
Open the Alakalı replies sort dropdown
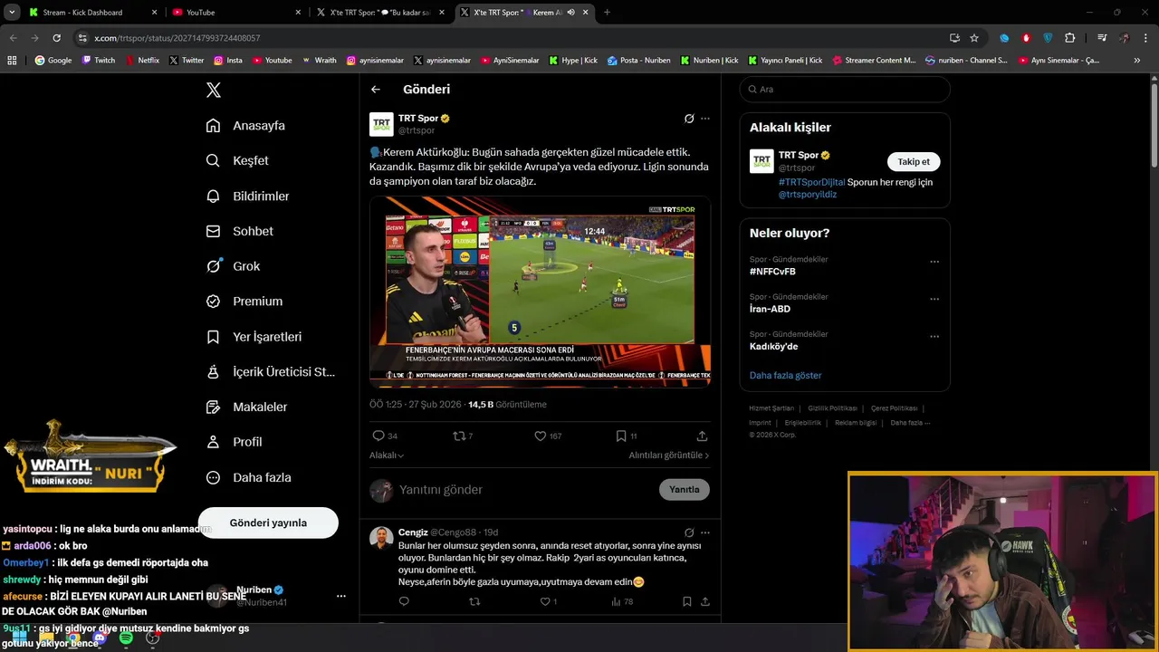[387, 455]
